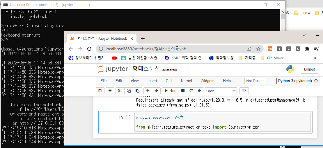Viewport: 323px width, 148px height.
Task: Paste cells below using the clipboard icon
Action: [137, 91]
